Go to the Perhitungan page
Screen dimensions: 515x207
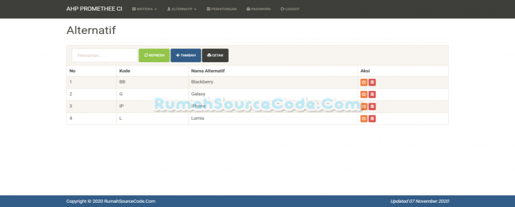coord(221,9)
